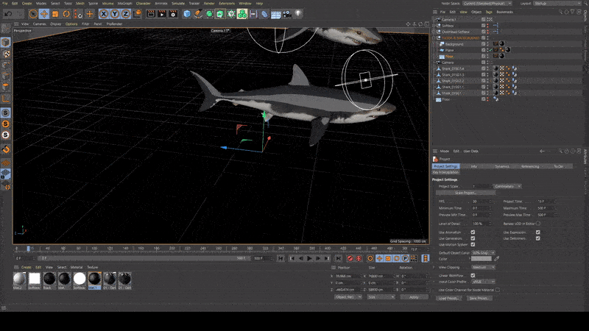Select the white Softbox material thumbnail

click(x=34, y=280)
